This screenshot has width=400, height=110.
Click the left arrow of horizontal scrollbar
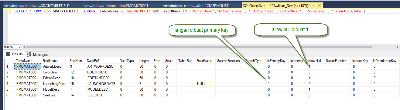(24, 47)
